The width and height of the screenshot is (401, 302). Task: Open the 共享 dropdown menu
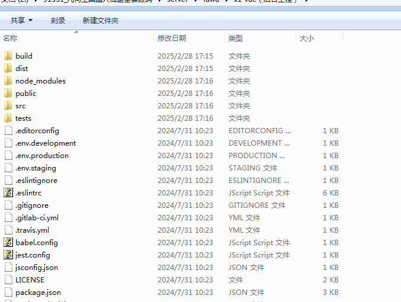coord(21,21)
